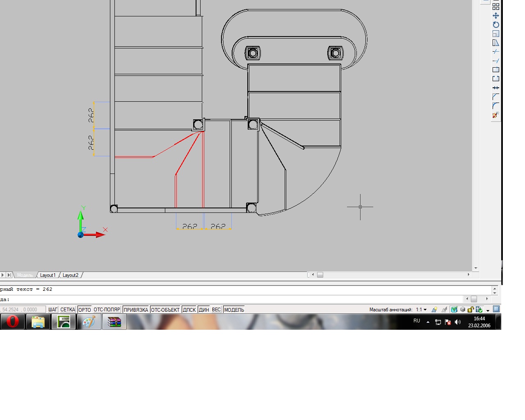Select the Scale tool icon
Viewport: 525px width, 420px height.
tap(496, 34)
